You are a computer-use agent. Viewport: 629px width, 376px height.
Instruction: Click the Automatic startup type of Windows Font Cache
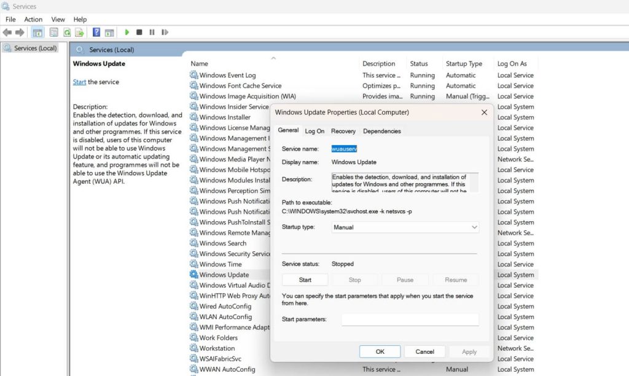(461, 85)
